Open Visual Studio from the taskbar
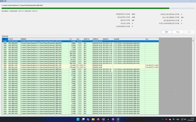Viewport: 196px width, 122px height. [103, 119]
